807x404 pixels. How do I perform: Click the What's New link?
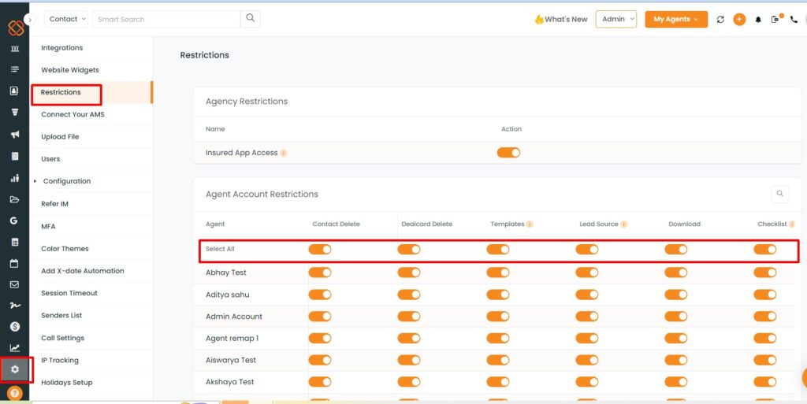click(x=561, y=20)
